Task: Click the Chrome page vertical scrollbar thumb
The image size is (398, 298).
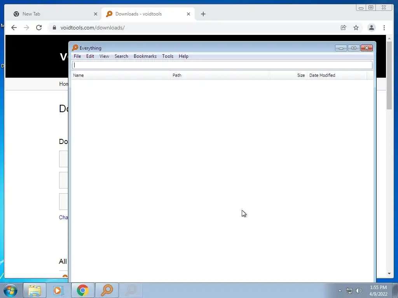Action: click(x=389, y=76)
